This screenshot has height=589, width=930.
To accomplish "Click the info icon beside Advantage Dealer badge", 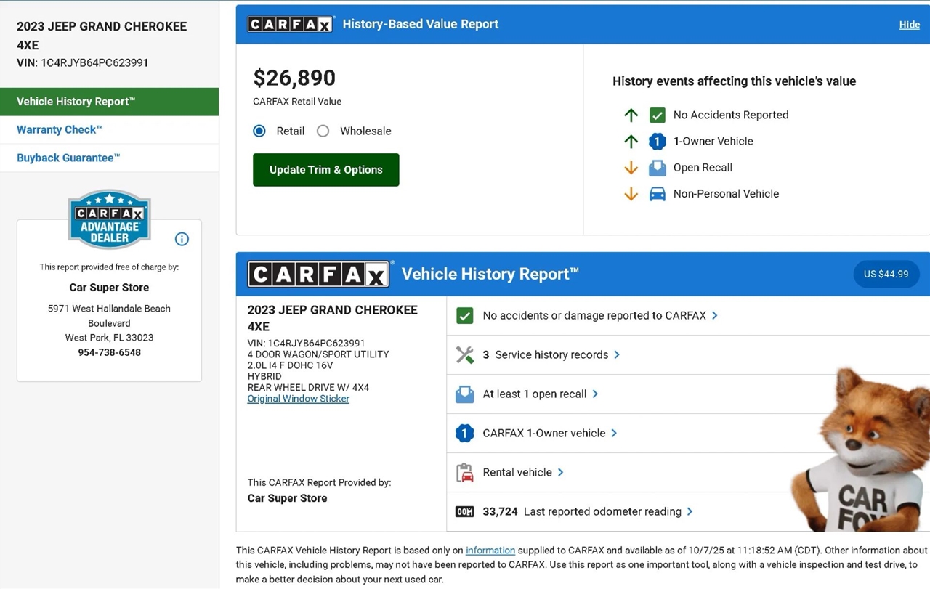I will [182, 239].
